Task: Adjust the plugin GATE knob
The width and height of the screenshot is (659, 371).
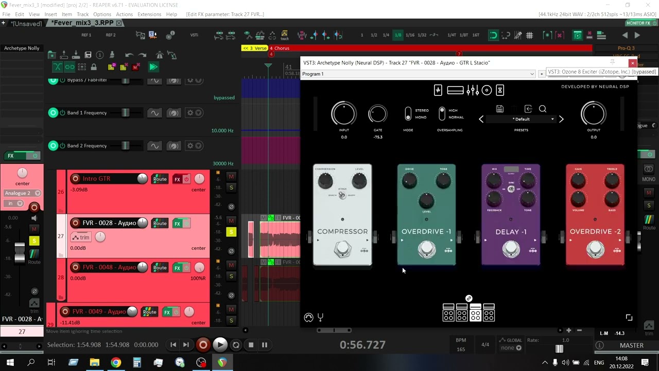Action: [x=378, y=113]
